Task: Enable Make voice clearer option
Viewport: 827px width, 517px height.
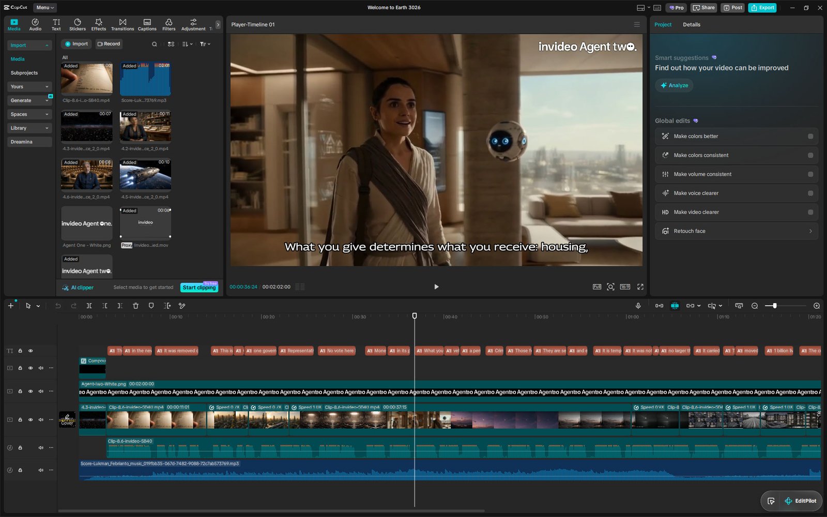Action: click(x=810, y=193)
